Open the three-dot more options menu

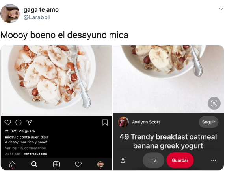point(214,160)
